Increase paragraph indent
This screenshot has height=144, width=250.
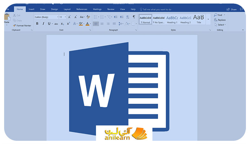pyautogui.click(x=122, y=17)
